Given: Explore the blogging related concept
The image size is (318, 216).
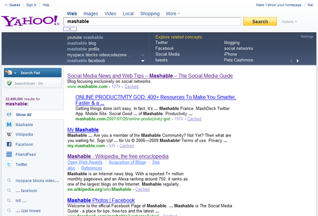Looking at the screenshot, I should [x=232, y=43].
